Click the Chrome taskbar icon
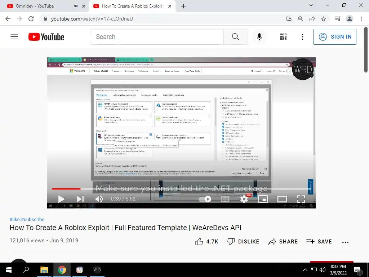 [x=62, y=270]
